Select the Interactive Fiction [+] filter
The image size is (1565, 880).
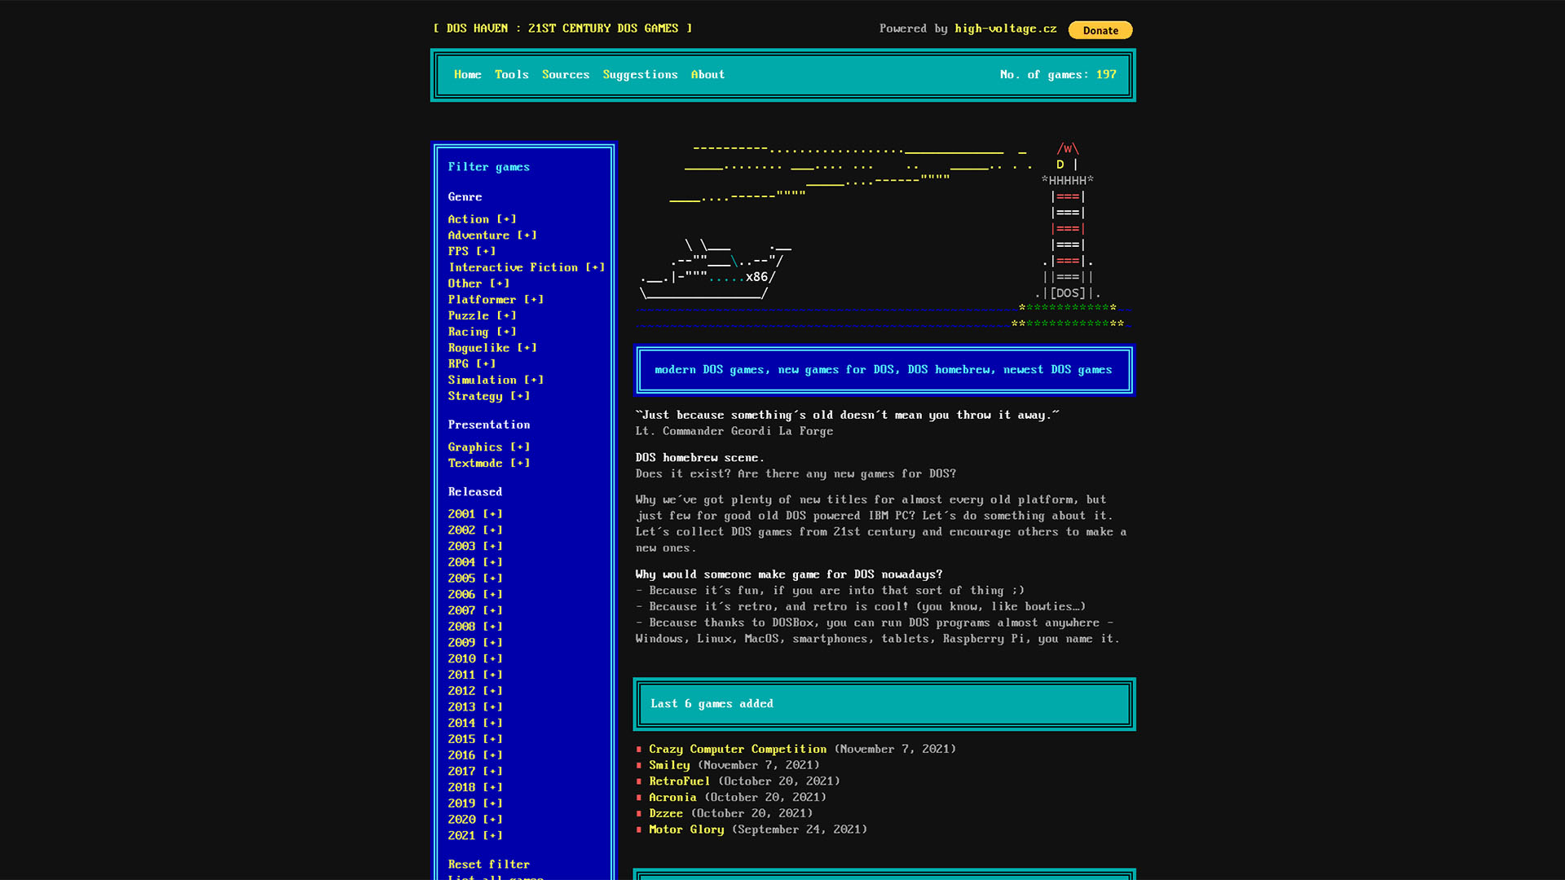(527, 267)
